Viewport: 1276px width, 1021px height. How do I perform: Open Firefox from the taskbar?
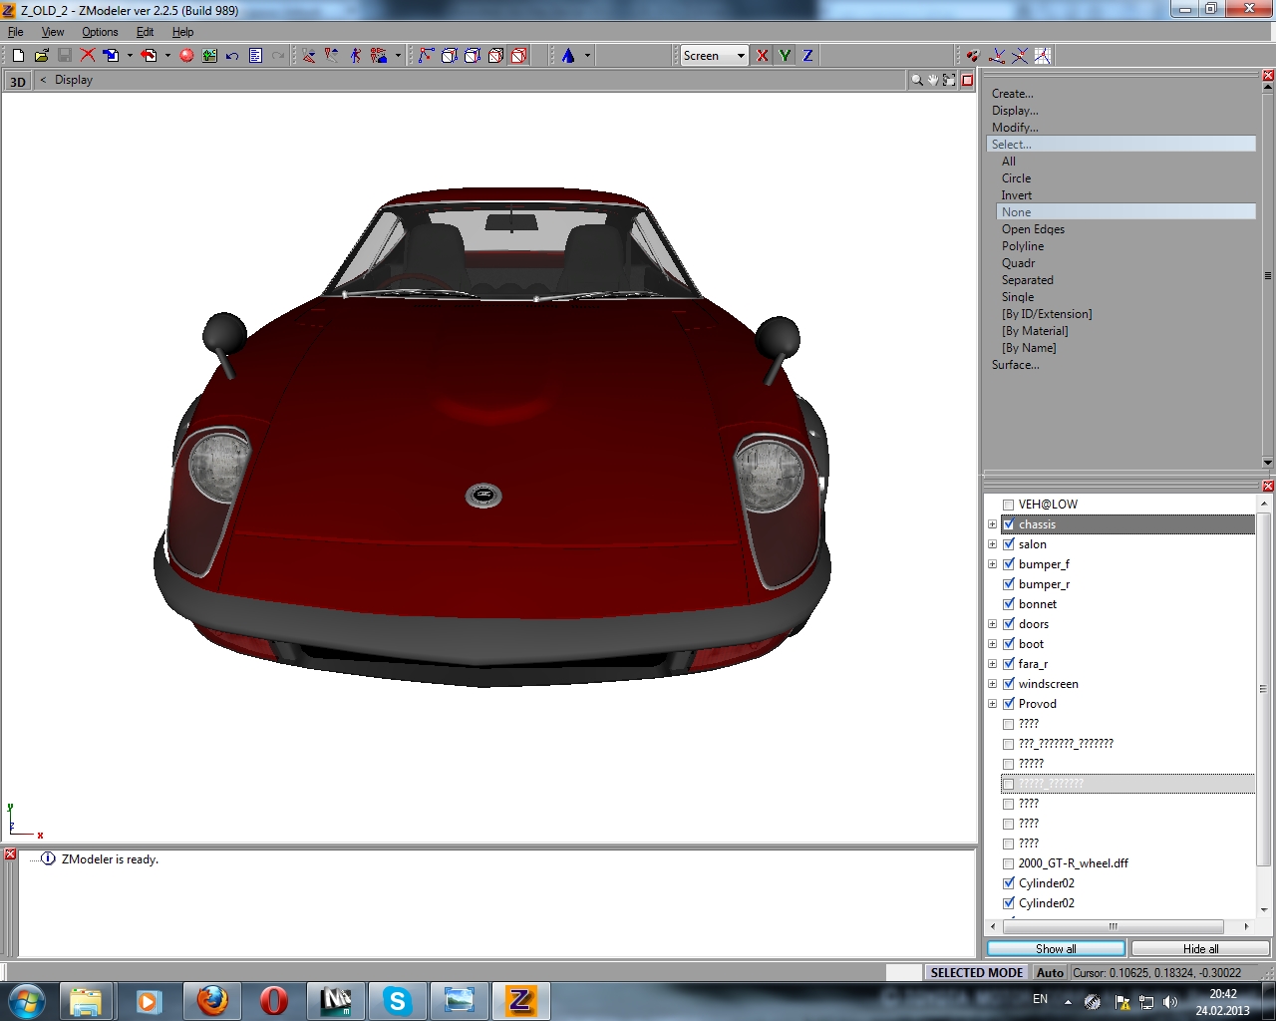click(x=212, y=1000)
